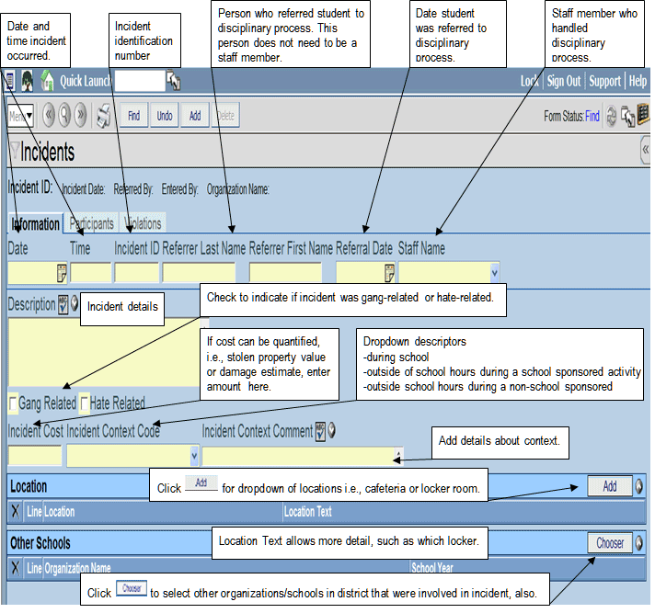
Task: Run spell check on Description
Action: (x=63, y=304)
